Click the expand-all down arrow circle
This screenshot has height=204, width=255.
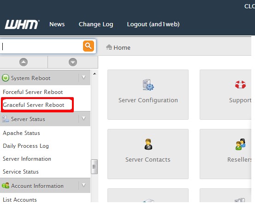[73, 62]
